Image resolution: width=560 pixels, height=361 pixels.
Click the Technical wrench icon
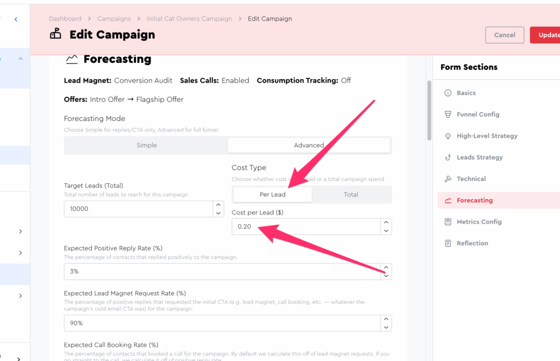tap(448, 179)
